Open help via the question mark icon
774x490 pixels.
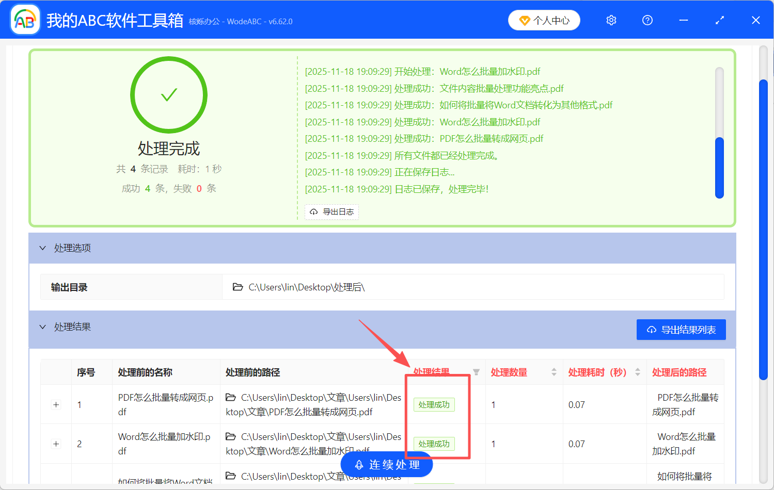pyautogui.click(x=647, y=20)
